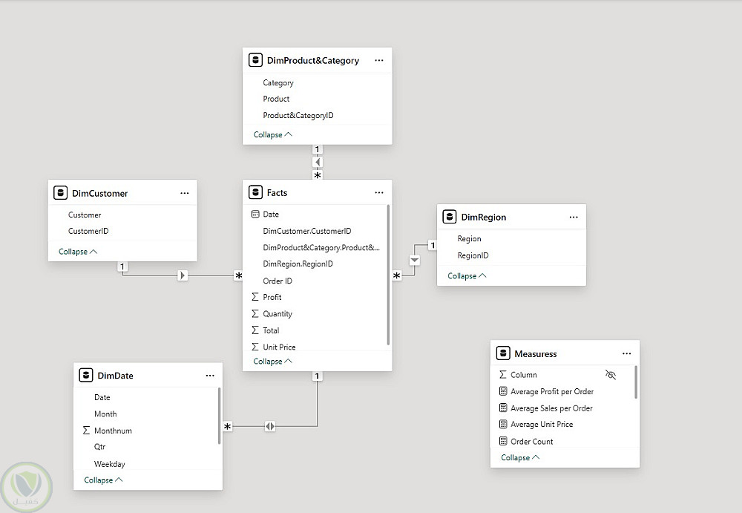Image resolution: width=742 pixels, height=513 pixels.
Task: Click filter direction arrow on the DimCustomer relationship
Action: [x=183, y=275]
